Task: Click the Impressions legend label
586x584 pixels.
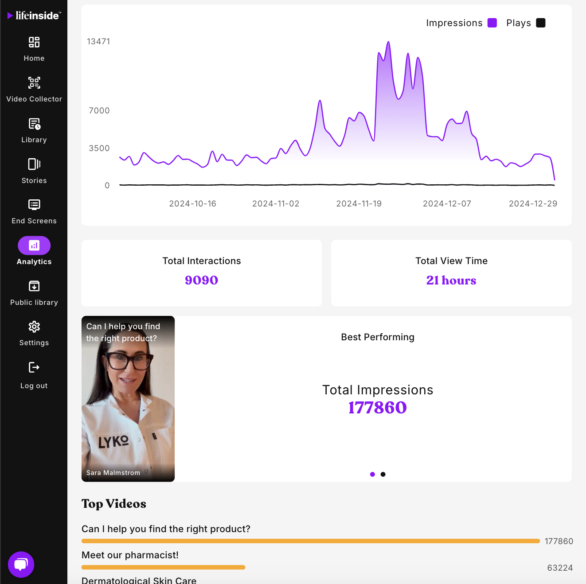Action: 454,23
